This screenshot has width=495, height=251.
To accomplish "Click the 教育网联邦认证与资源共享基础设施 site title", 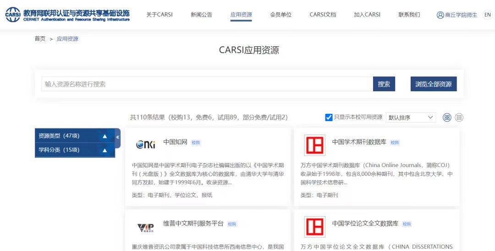I will coord(77,13).
